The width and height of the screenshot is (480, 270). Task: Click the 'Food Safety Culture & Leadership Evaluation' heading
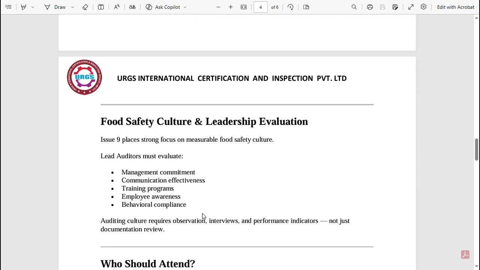click(x=204, y=121)
